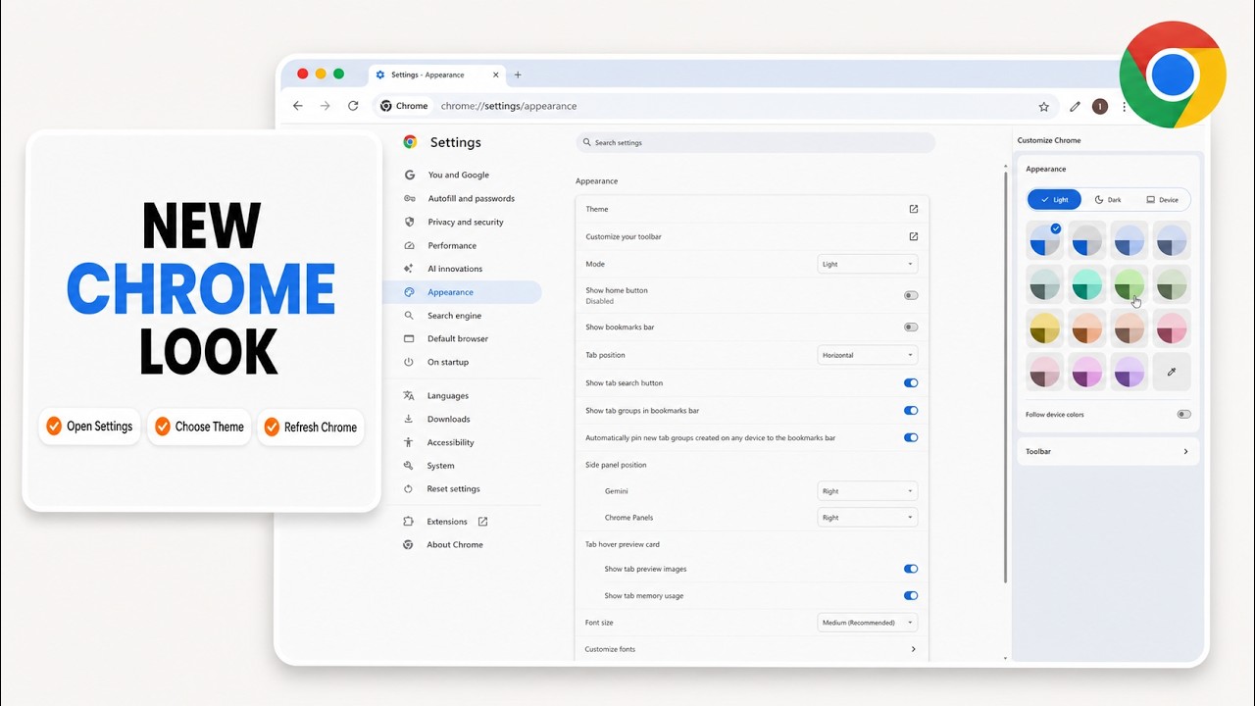Select the Device appearance mode button
This screenshot has height=706, width=1255.
coord(1162,199)
